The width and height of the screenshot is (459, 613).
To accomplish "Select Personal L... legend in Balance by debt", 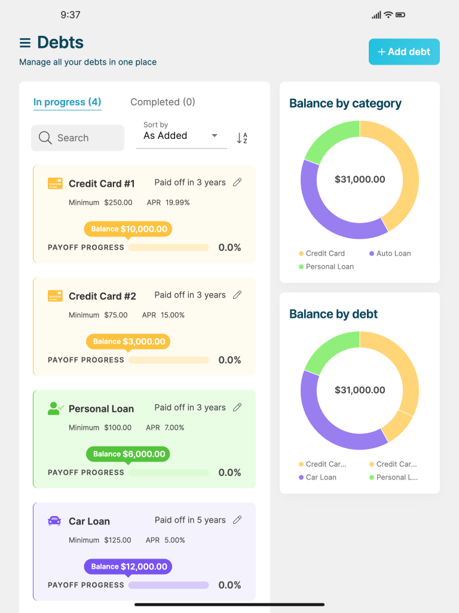I will [x=393, y=477].
